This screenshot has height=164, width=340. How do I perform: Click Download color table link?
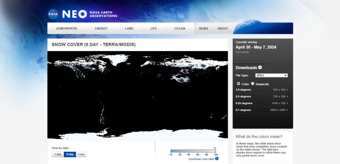tap(201, 159)
